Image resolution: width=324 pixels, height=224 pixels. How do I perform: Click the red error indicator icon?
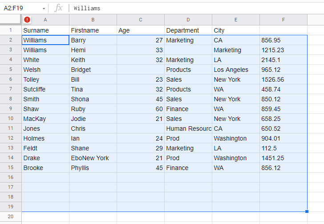click(x=28, y=20)
